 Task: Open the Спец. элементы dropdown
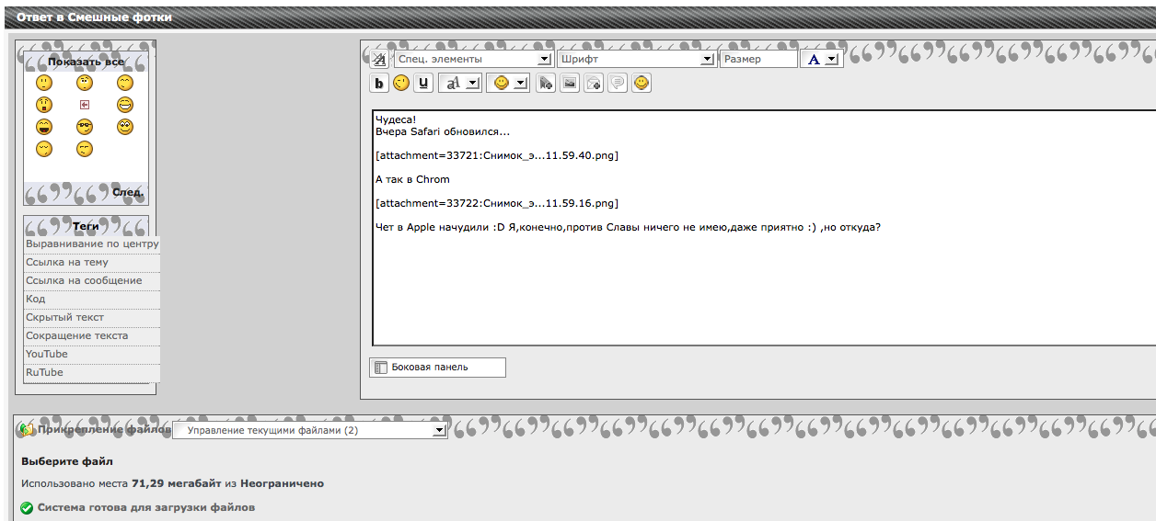(473, 59)
